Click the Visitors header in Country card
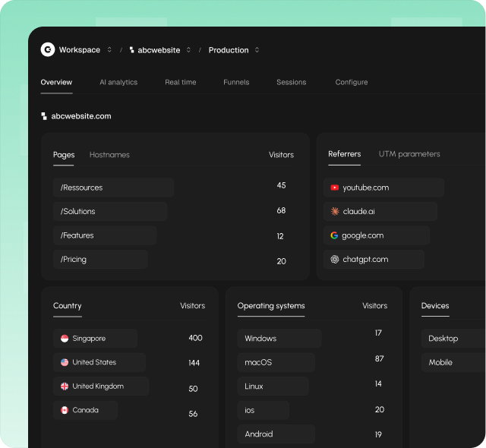Viewport: 486px width, 448px height. pos(192,306)
